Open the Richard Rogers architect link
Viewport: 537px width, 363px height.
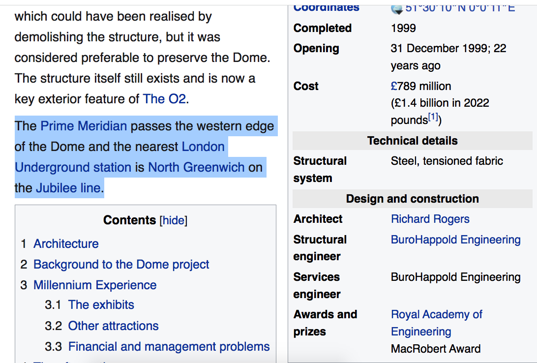(x=430, y=219)
